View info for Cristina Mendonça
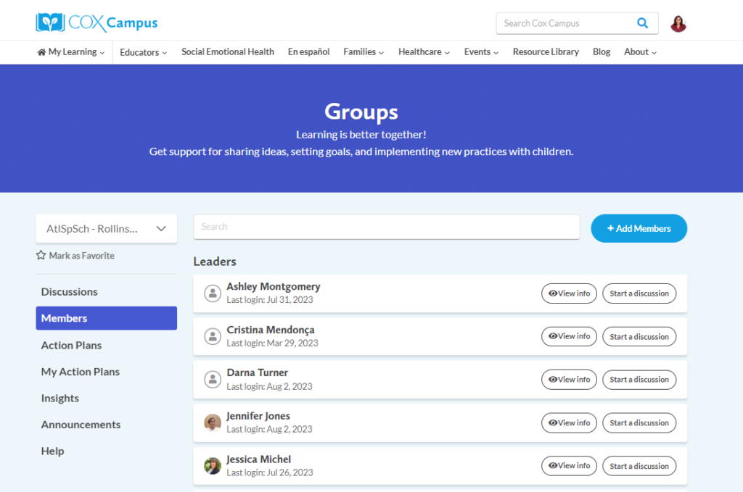This screenshot has height=492, width=743. [x=569, y=336]
